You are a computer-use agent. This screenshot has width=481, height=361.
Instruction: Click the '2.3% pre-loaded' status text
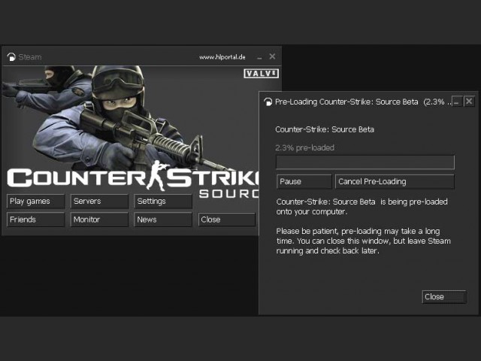(x=304, y=147)
